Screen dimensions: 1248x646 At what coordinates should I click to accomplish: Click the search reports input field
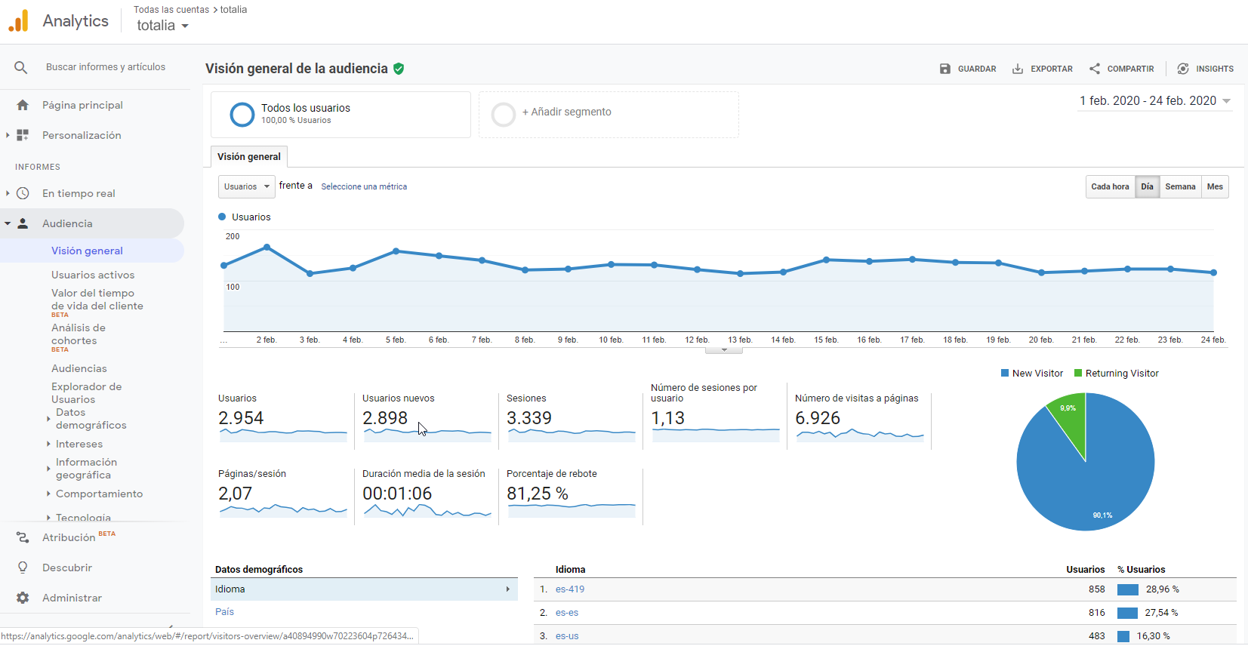pyautogui.click(x=106, y=67)
